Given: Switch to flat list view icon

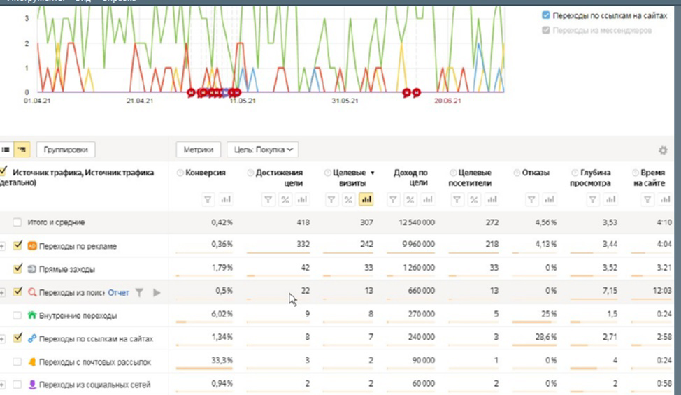Looking at the screenshot, I should coord(6,150).
